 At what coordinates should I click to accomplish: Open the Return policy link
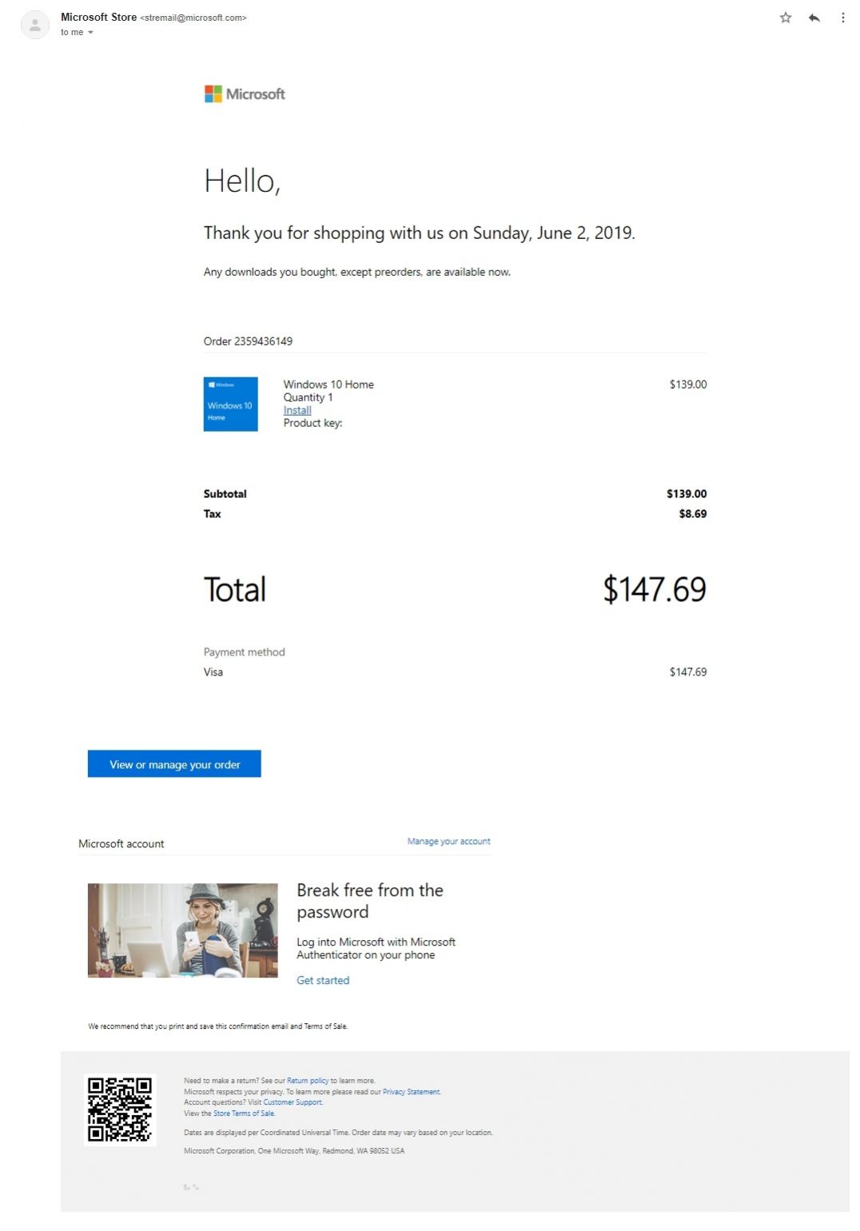point(308,1079)
